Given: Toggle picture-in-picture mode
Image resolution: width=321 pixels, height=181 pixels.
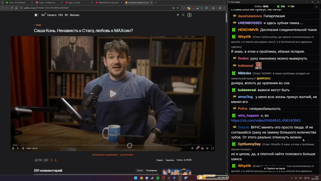Looking at the screenshot, I should point(202,148).
